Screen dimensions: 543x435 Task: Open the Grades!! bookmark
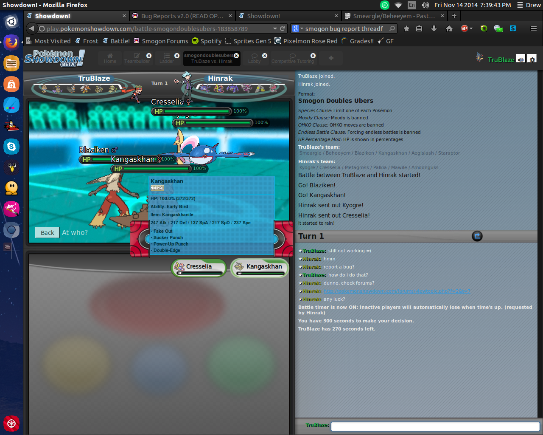coord(358,41)
